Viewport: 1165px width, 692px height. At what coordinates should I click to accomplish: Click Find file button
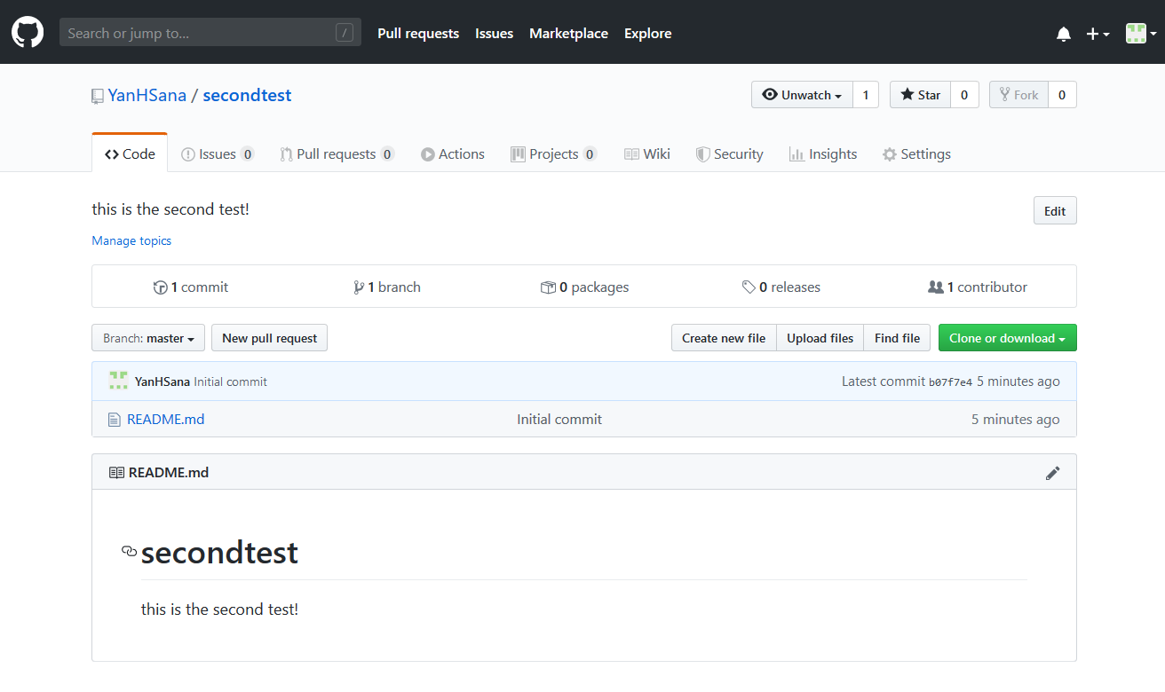(x=897, y=338)
